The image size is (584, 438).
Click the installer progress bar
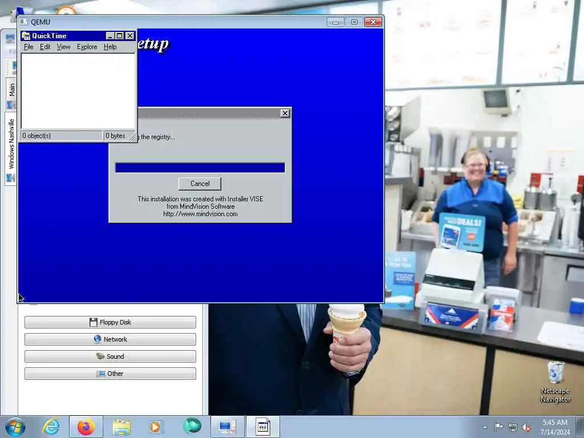click(200, 168)
